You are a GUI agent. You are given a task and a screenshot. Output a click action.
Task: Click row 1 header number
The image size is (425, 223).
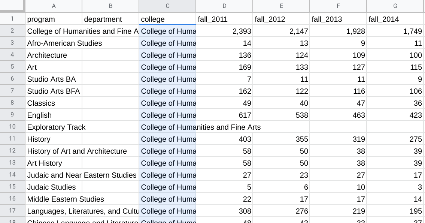pyautogui.click(x=12, y=19)
